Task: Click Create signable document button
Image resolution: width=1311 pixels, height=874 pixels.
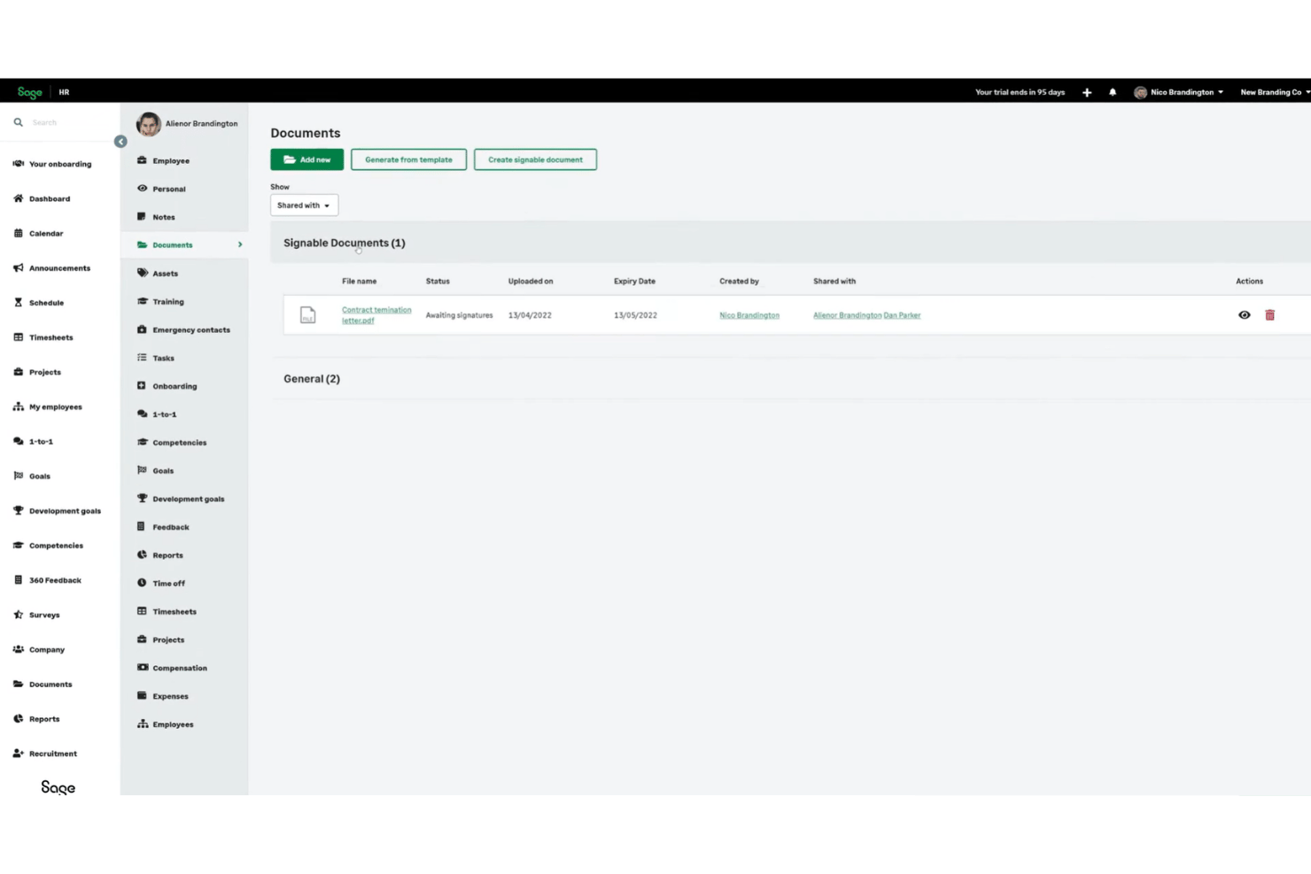Action: tap(535, 159)
